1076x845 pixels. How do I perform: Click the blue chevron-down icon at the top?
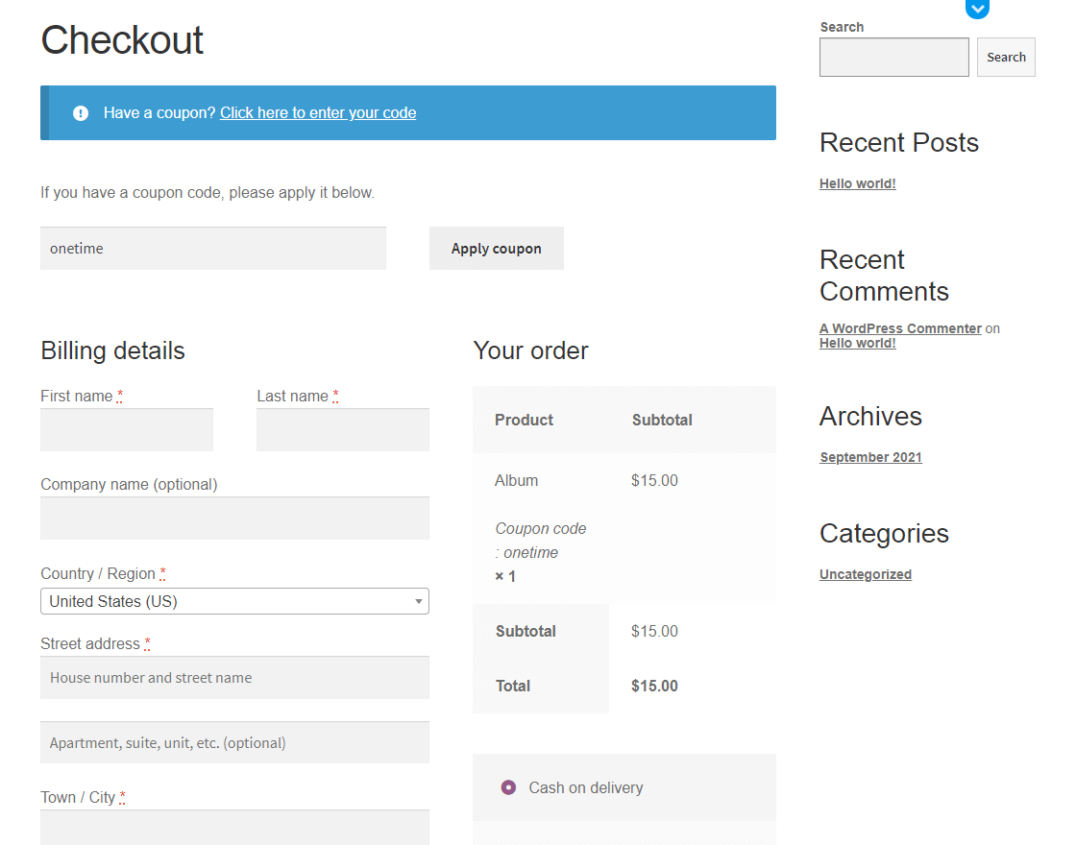(x=977, y=9)
